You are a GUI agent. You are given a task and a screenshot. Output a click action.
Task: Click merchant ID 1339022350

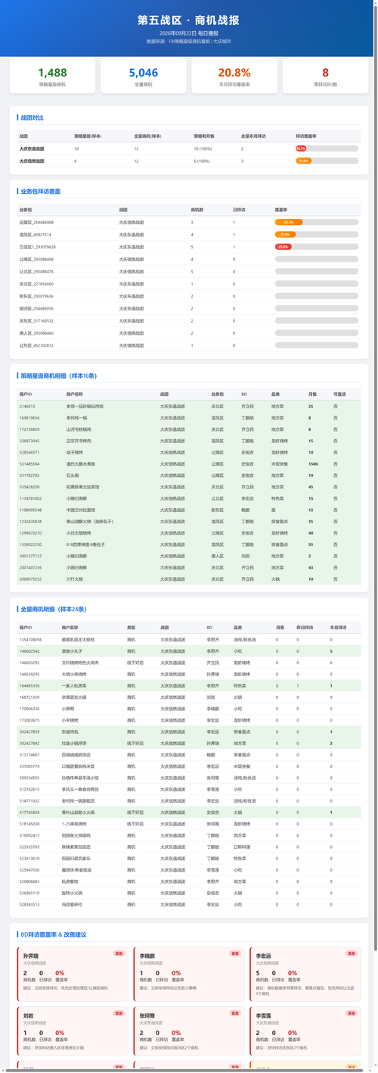(x=31, y=544)
